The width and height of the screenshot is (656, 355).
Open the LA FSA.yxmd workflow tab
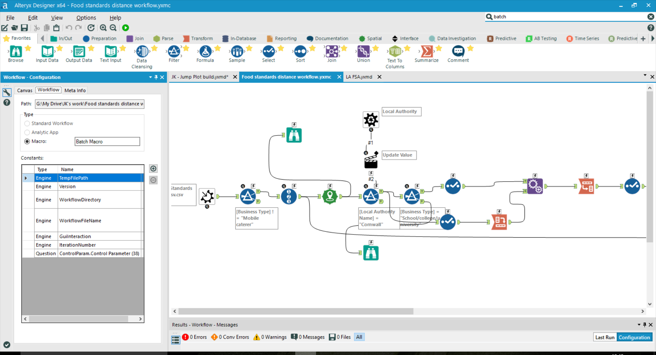359,77
